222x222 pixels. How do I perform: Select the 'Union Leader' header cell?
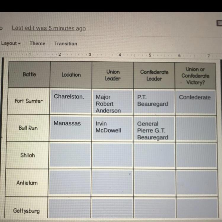pyautogui.click(x=113, y=75)
